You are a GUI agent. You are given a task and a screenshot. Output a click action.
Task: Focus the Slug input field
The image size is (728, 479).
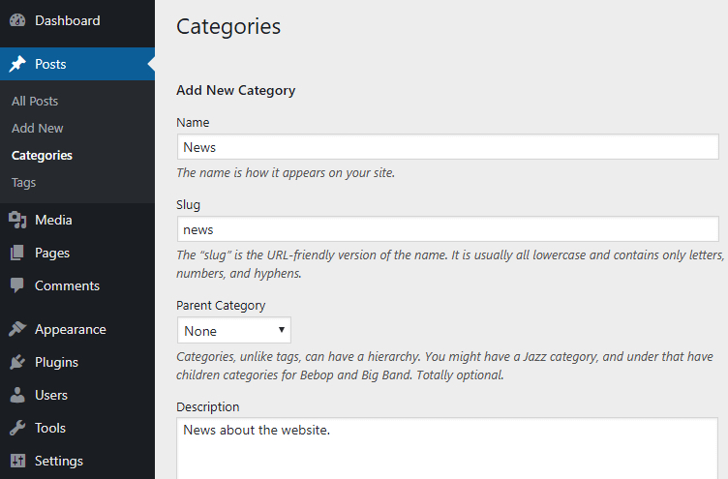pyautogui.click(x=448, y=229)
